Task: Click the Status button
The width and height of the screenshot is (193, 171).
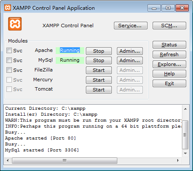Action: coord(169,45)
